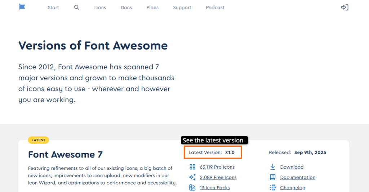Open the Podcast menu item

point(215,8)
